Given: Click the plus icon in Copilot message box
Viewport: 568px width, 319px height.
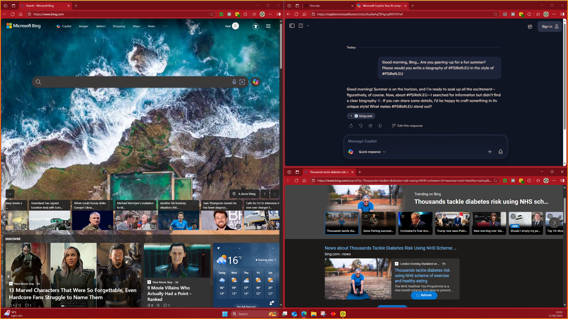Looking at the screenshot, I should [x=490, y=152].
